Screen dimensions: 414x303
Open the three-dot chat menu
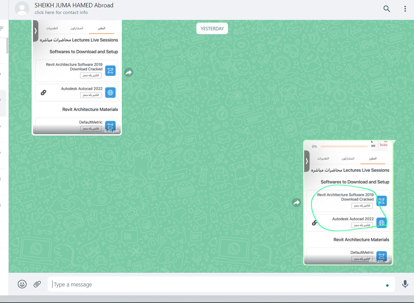point(405,9)
